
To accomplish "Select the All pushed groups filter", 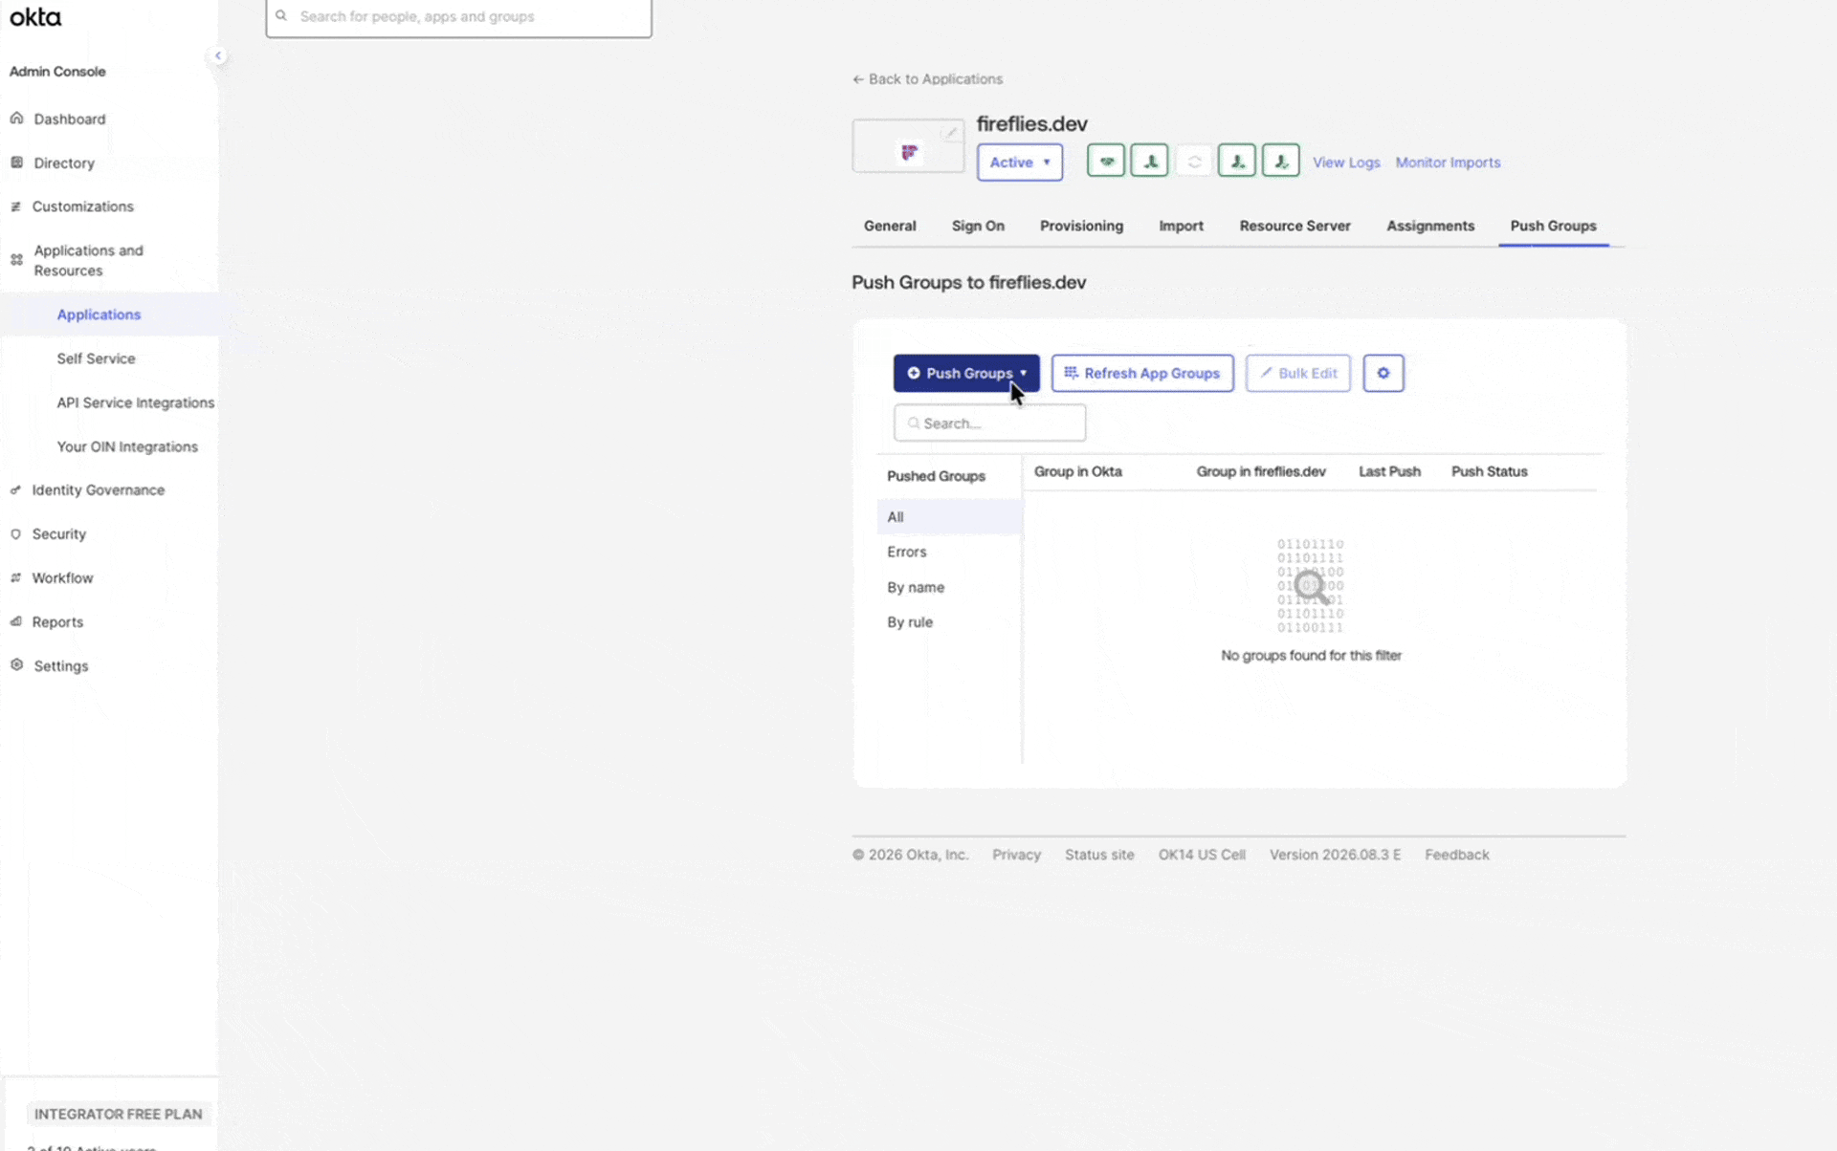I will [x=949, y=516].
